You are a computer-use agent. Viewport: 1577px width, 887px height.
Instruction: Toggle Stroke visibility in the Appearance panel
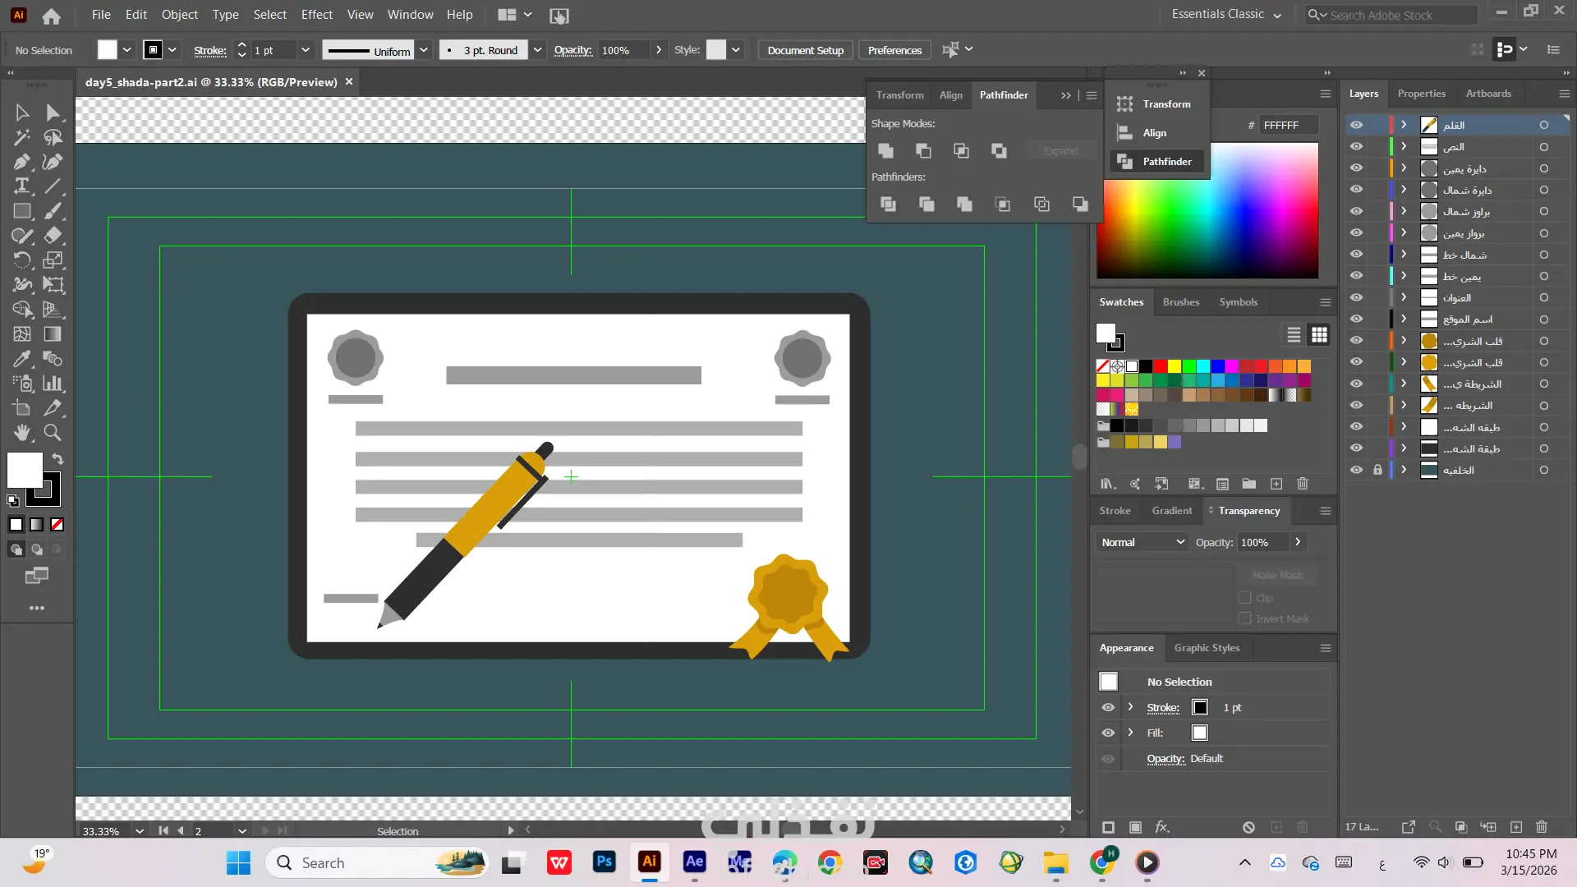[1108, 707]
